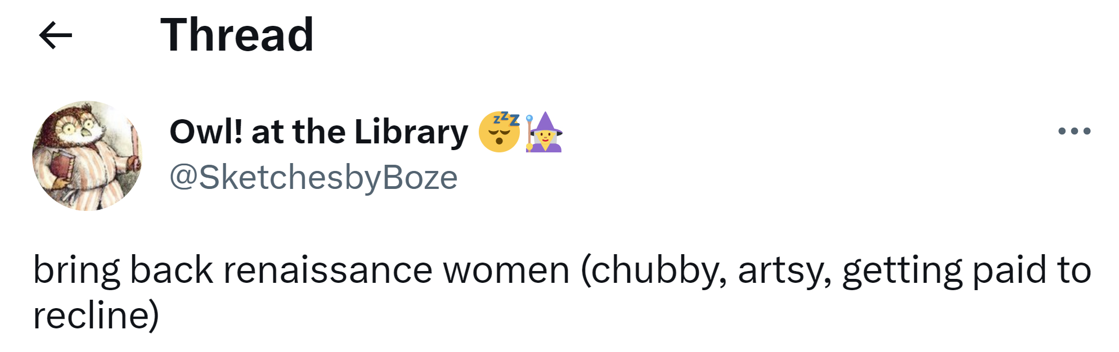Image resolution: width=1119 pixels, height=352 pixels.
Task: Open the "Owl! at the Library" profile name
Action: point(318,132)
